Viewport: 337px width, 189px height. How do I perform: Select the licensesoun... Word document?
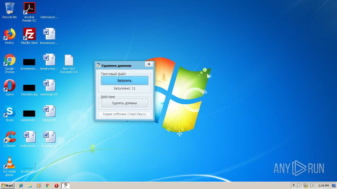(x=49, y=36)
